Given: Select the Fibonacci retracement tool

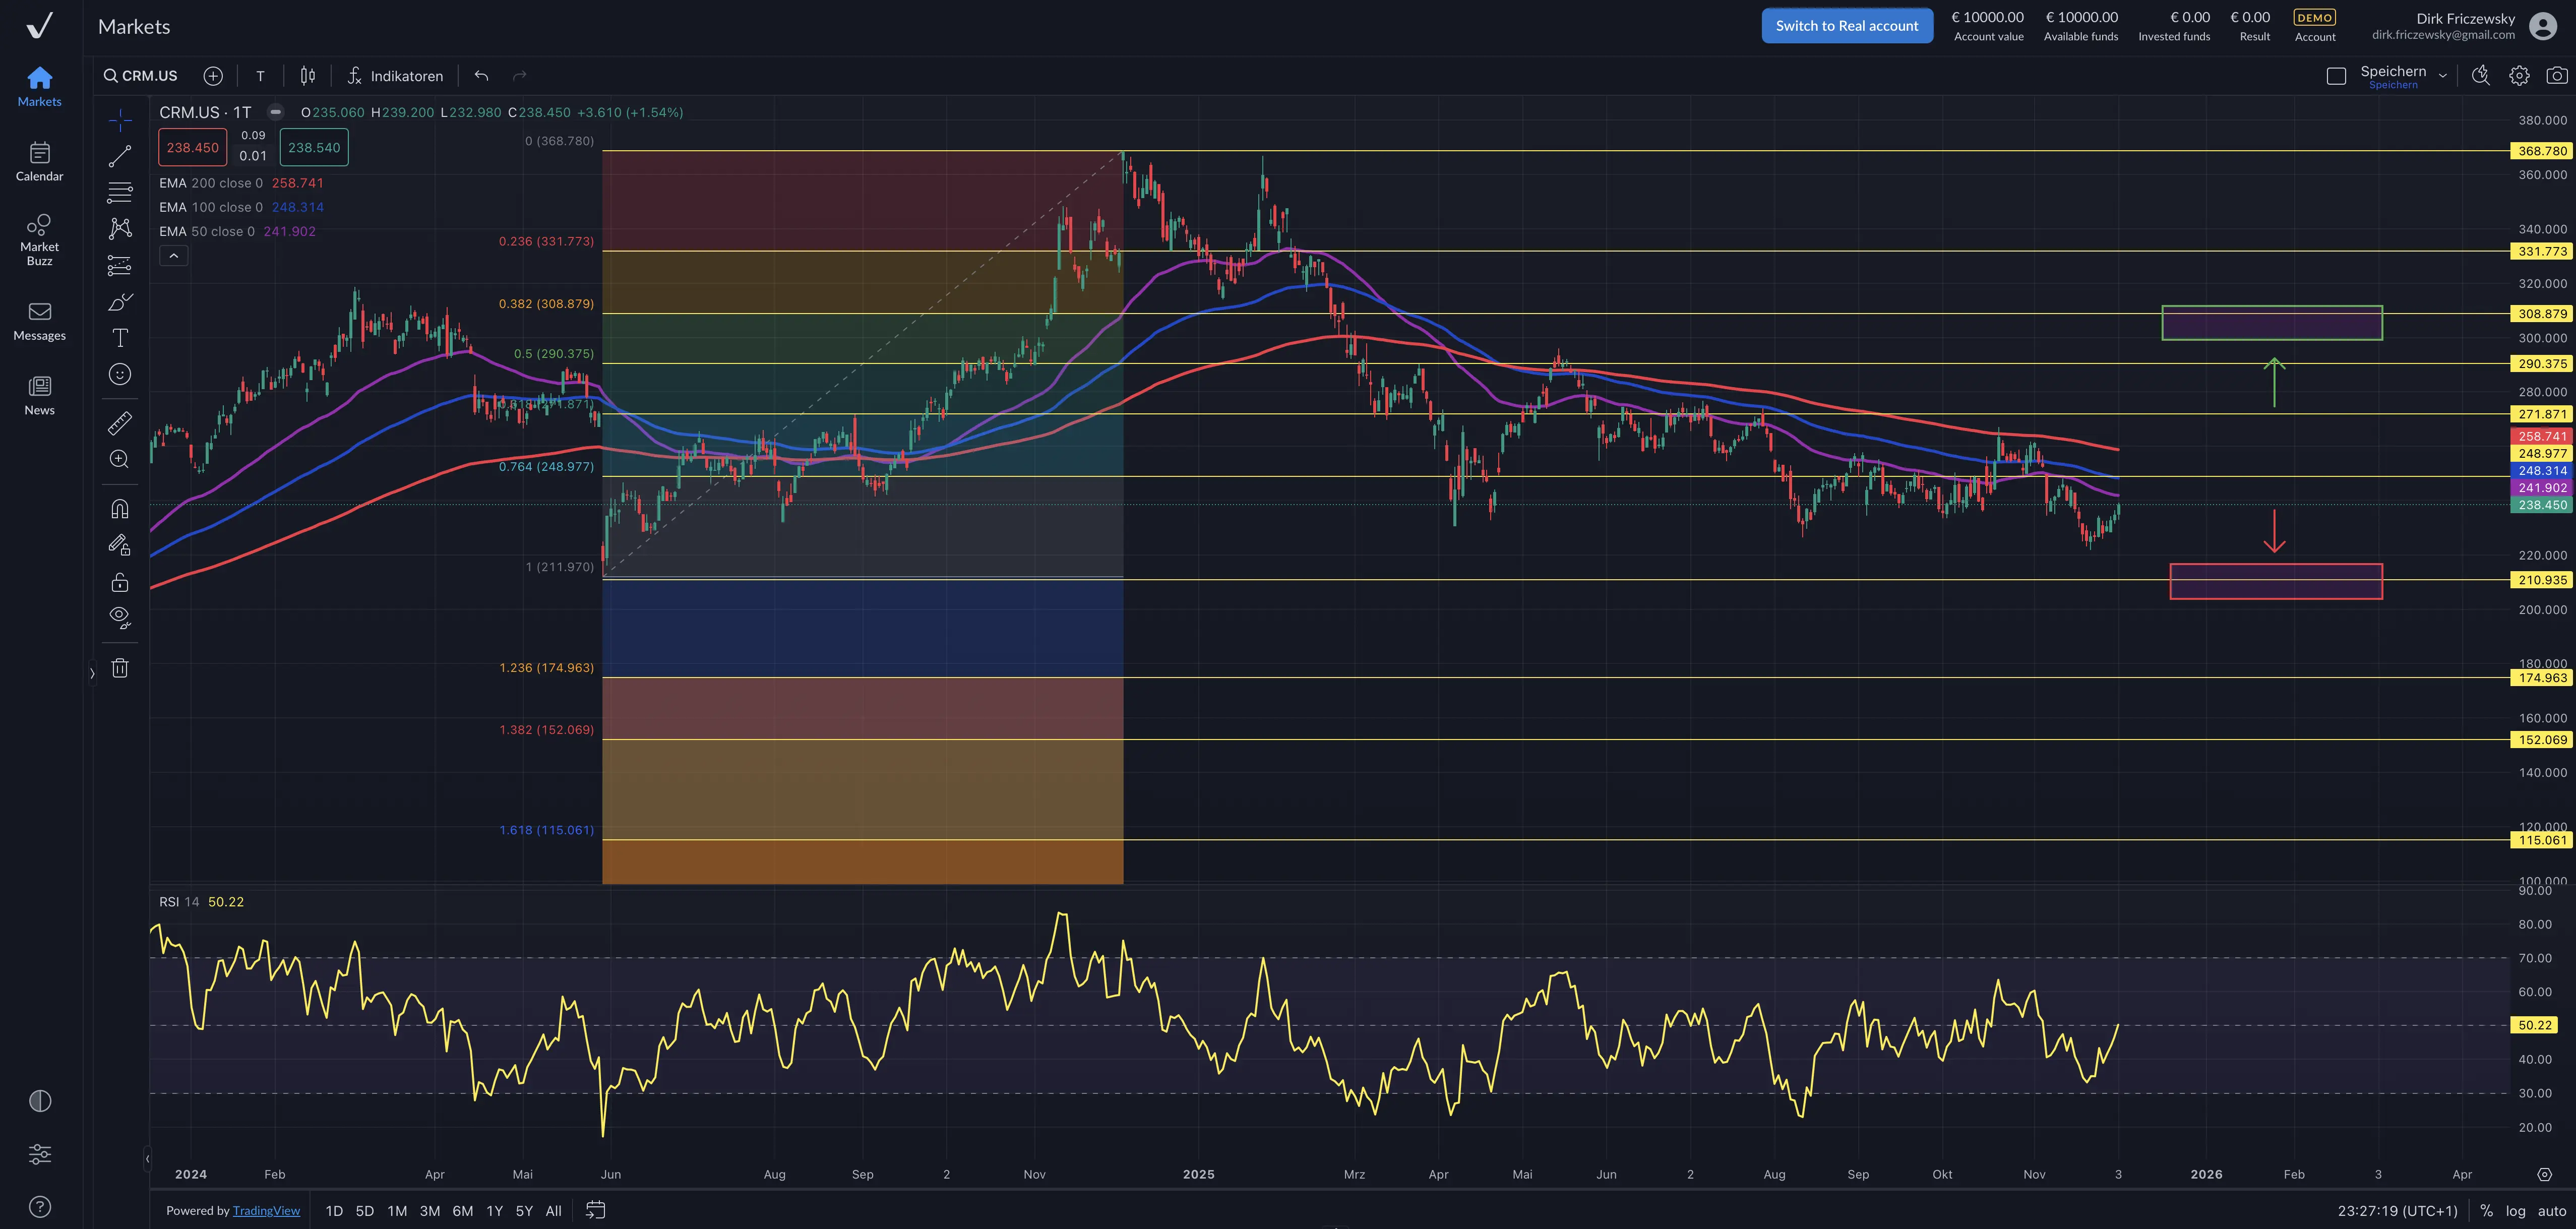Looking at the screenshot, I should [x=120, y=192].
